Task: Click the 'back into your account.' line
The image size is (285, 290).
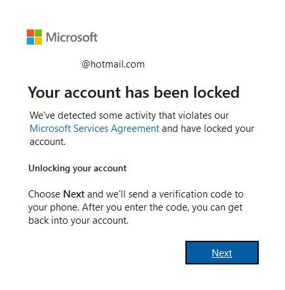Action: (79, 220)
